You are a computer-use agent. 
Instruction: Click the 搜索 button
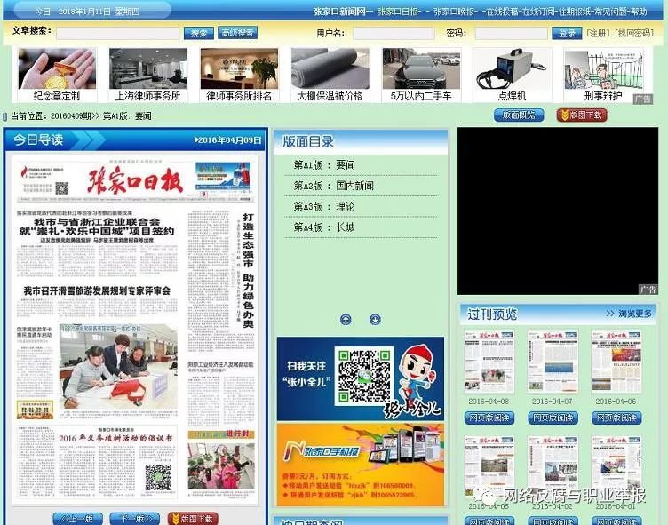pos(198,33)
